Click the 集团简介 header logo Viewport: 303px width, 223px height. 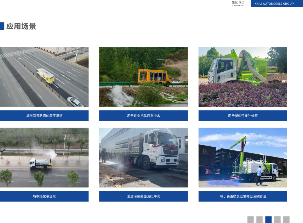pos(238,3)
